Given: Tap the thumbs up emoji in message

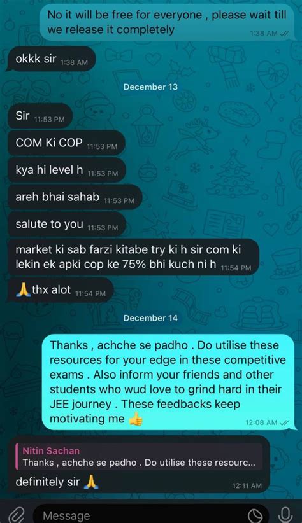Looking at the screenshot, I should [136, 419].
